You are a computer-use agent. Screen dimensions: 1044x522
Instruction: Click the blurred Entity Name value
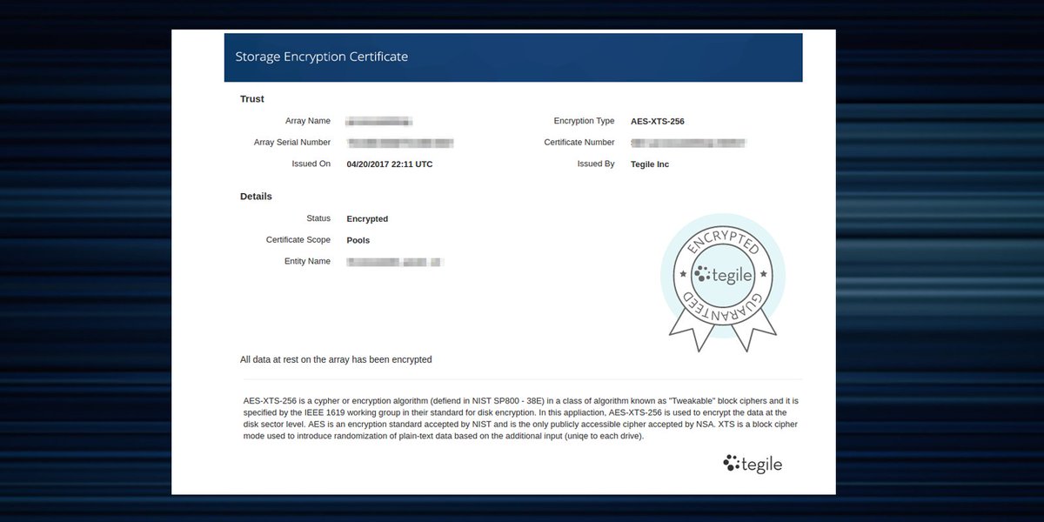[395, 261]
